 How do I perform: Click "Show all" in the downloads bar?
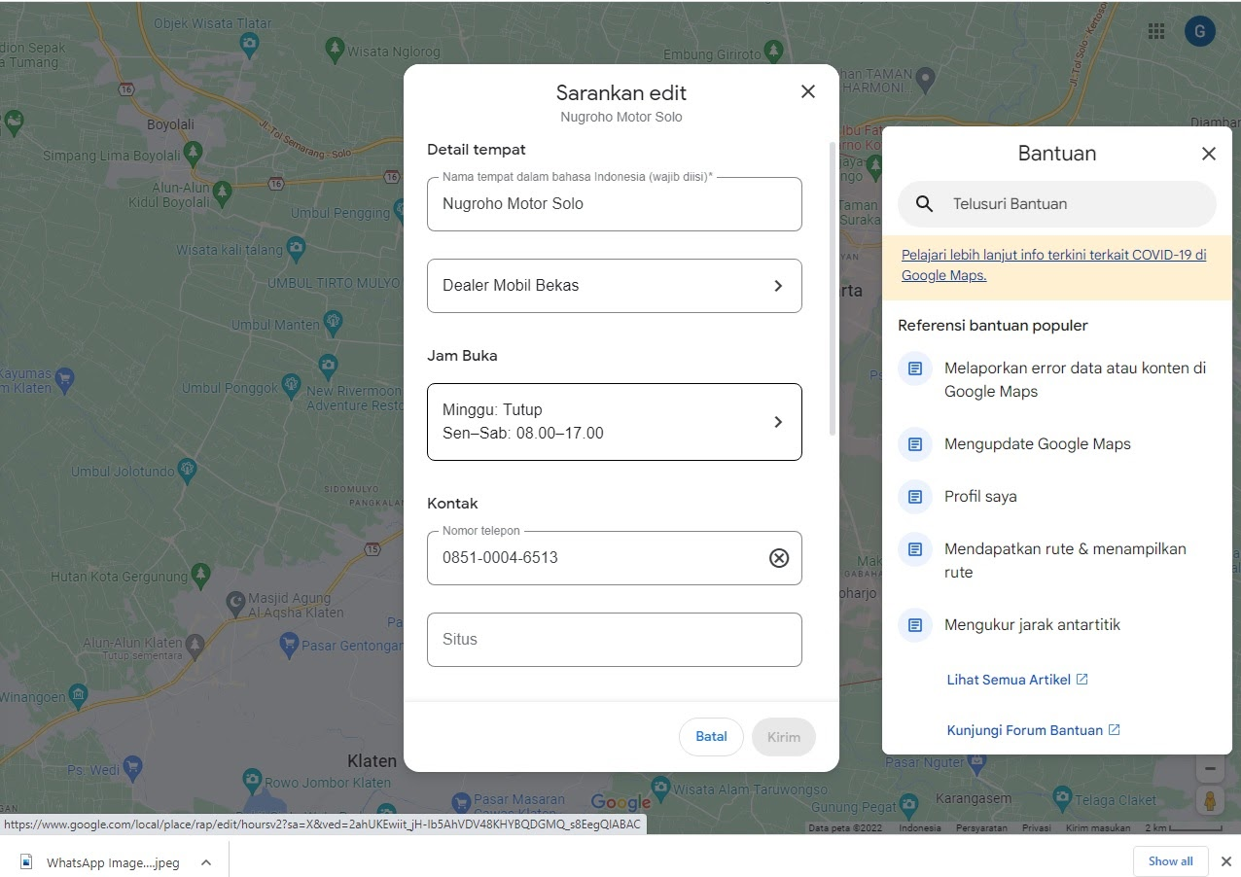[x=1170, y=860]
